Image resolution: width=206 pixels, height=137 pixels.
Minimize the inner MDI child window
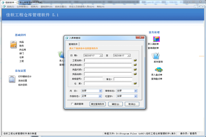click(x=195, y=7)
